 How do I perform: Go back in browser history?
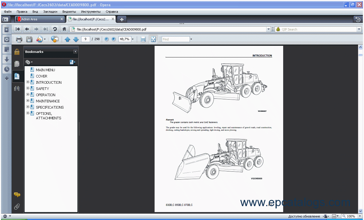tap(27, 29)
